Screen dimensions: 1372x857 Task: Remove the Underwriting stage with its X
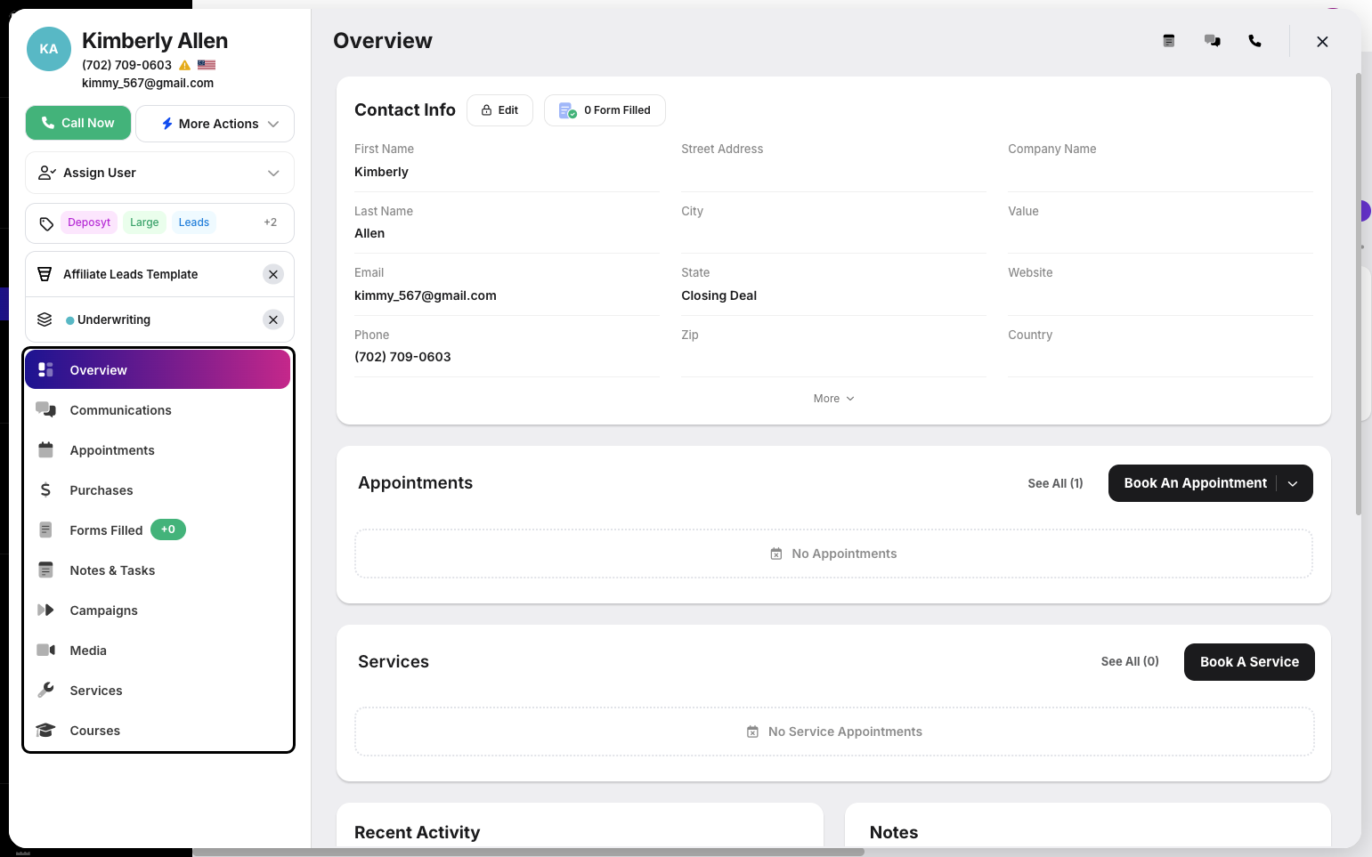[273, 319]
